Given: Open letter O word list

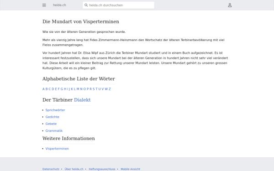Looking at the screenshot, I should (x=85, y=89).
